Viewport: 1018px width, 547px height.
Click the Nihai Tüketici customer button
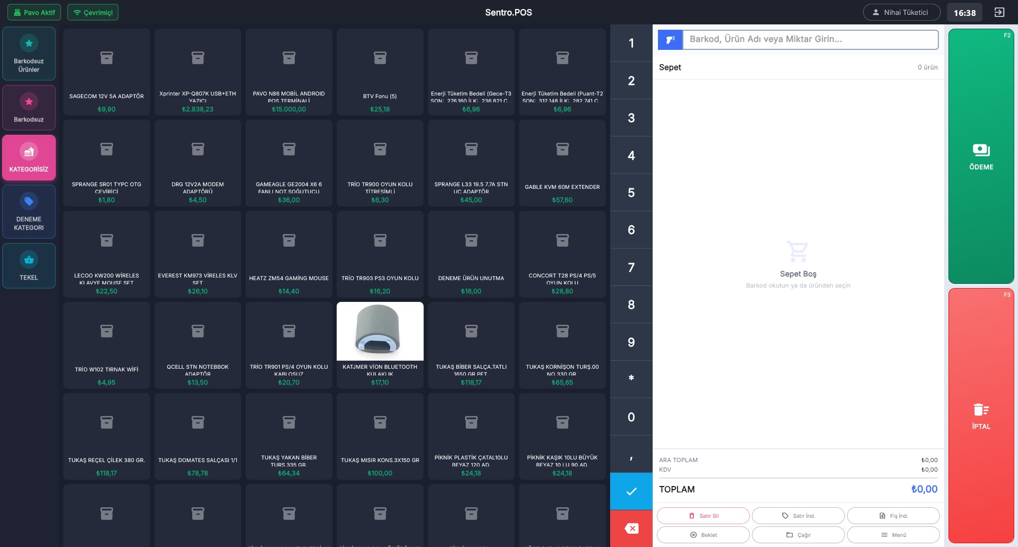pyautogui.click(x=901, y=12)
